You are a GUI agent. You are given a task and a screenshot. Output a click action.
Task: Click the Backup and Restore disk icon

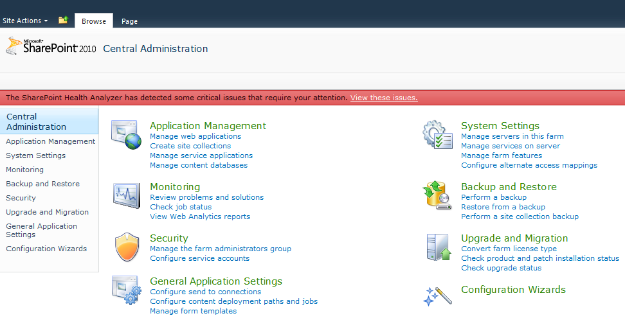437,195
